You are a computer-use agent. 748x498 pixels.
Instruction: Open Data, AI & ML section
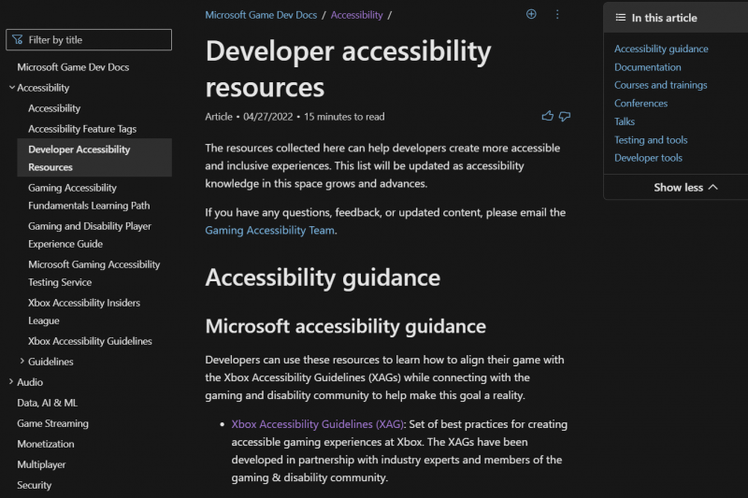point(48,403)
